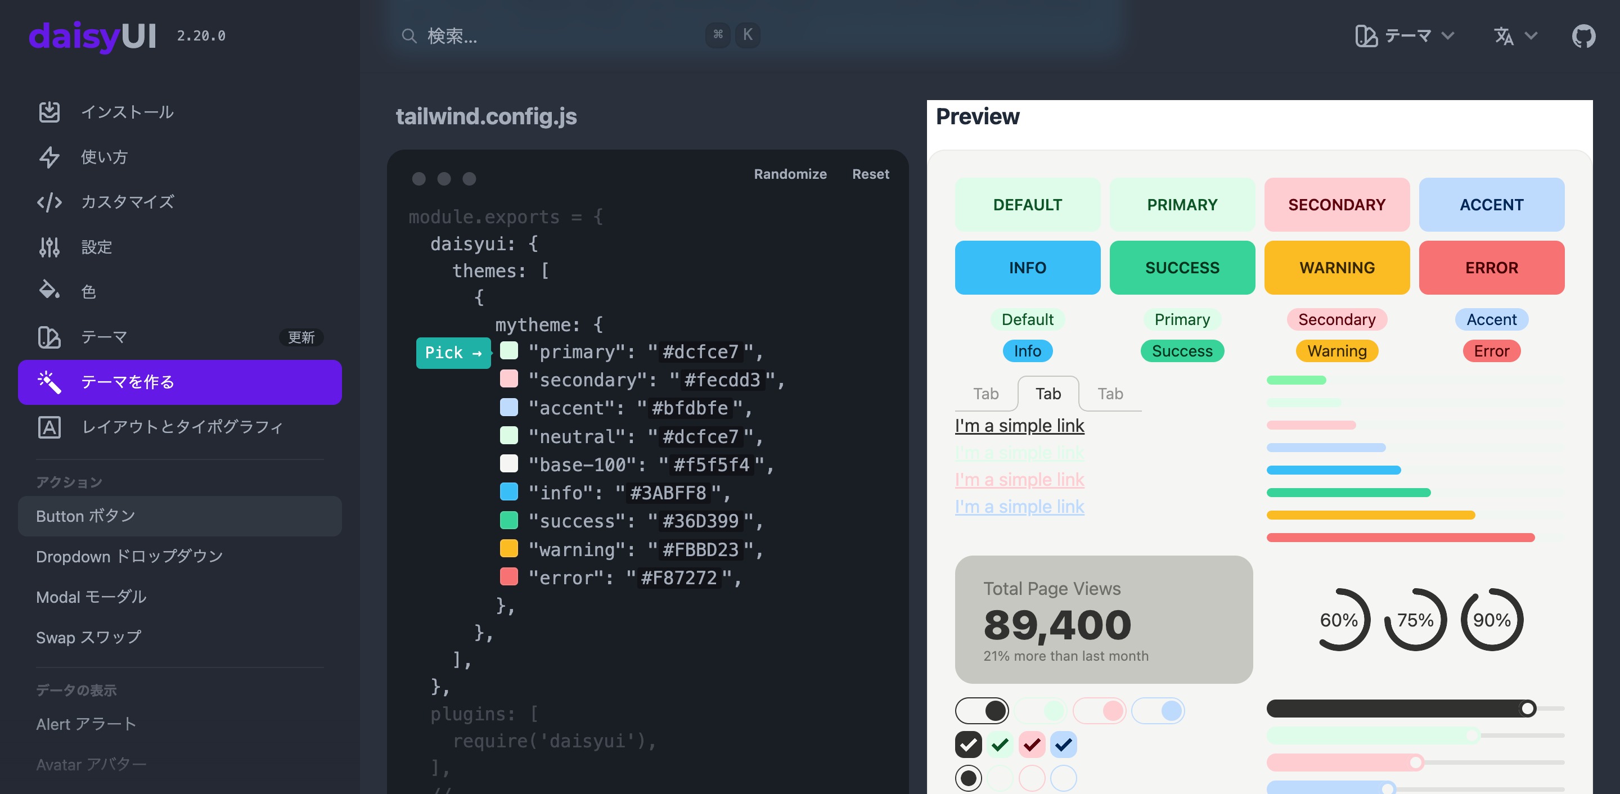Click the SECONDARY preview button
1620x794 pixels.
point(1337,205)
